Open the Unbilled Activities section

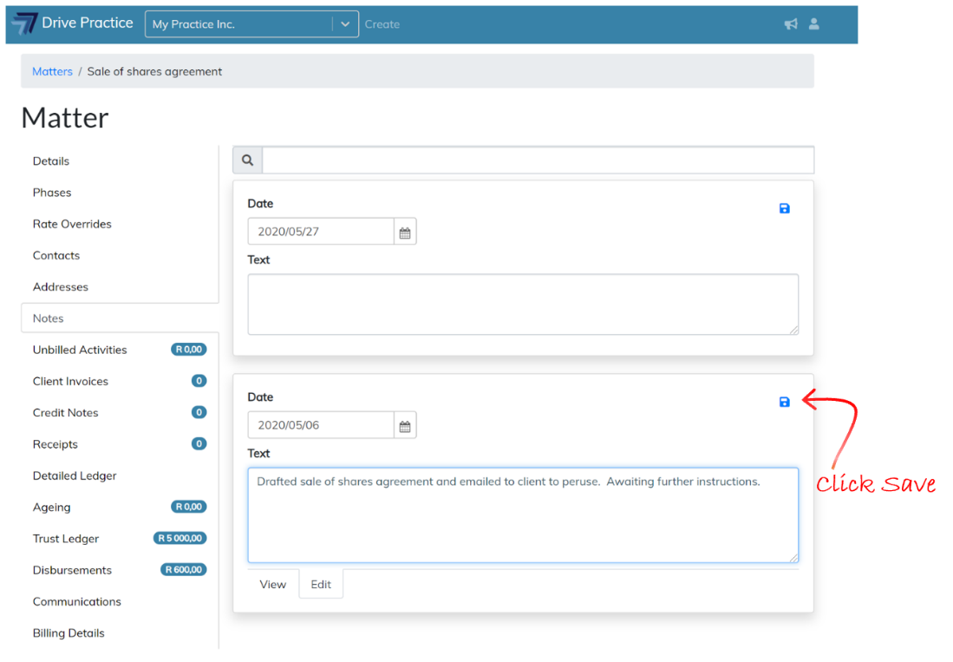(x=80, y=350)
